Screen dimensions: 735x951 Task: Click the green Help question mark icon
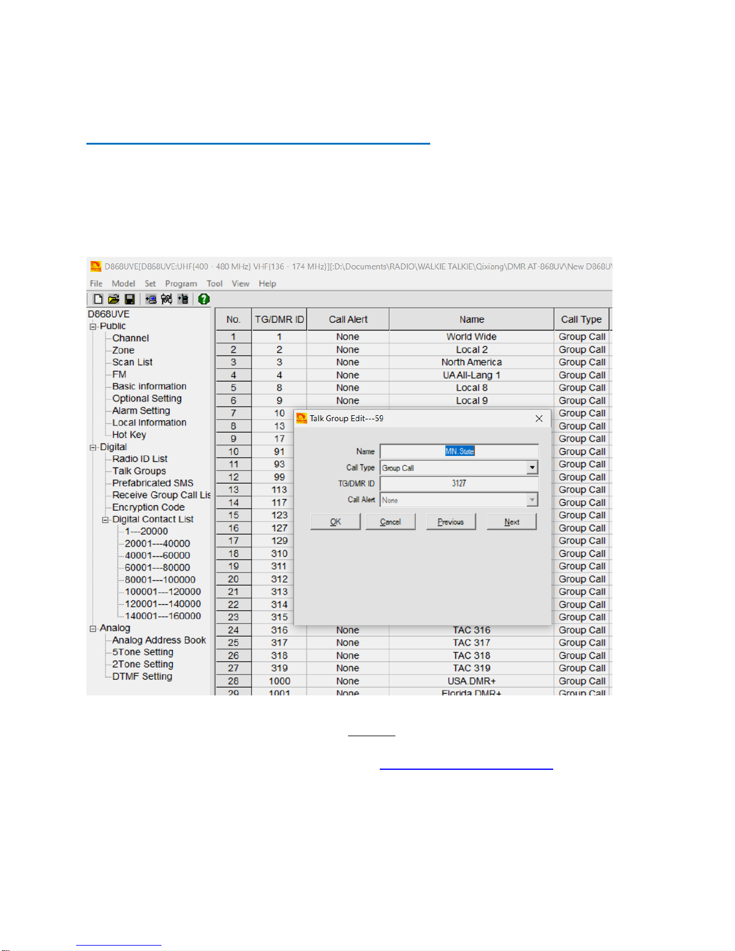(x=204, y=299)
